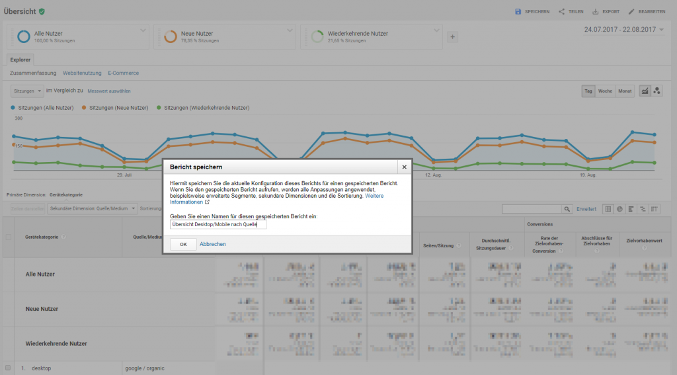Select the comparison view icon

(x=643, y=209)
